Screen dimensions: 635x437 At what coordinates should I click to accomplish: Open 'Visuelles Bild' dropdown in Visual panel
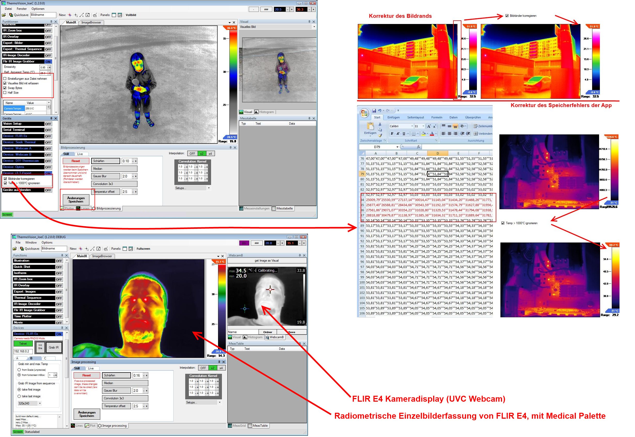314,27
